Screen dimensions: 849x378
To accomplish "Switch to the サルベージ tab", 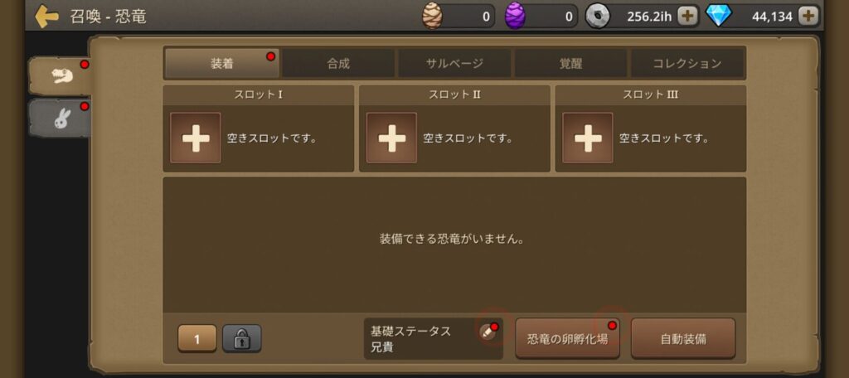I will [x=455, y=63].
